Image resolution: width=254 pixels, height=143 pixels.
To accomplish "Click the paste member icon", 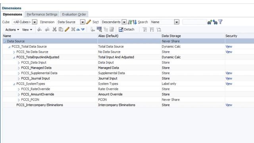I will (x=61, y=29).
